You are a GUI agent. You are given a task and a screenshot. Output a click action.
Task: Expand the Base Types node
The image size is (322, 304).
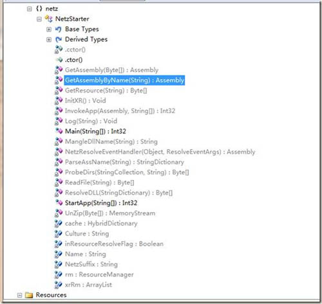[49, 29]
